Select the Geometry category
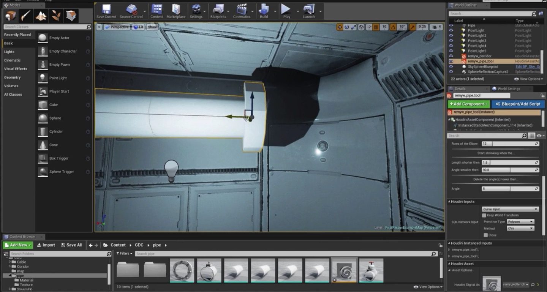The width and height of the screenshot is (547, 292). [x=12, y=77]
